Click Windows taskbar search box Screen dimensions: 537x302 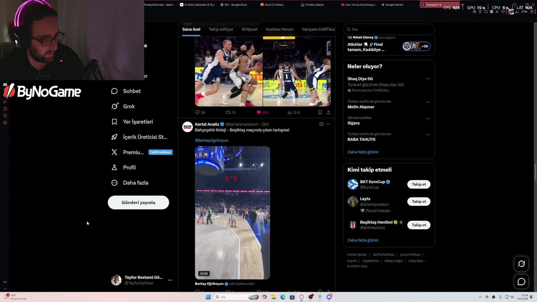click(x=237, y=297)
